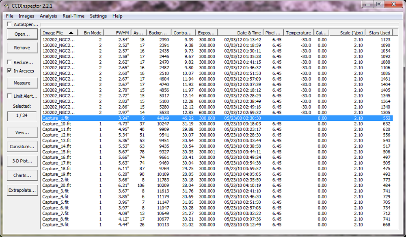
Task: Click the View... button
Action: (x=22, y=132)
